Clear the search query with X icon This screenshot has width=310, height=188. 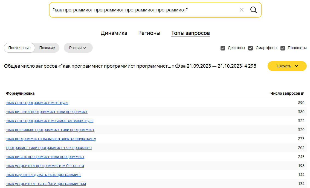click(x=241, y=10)
